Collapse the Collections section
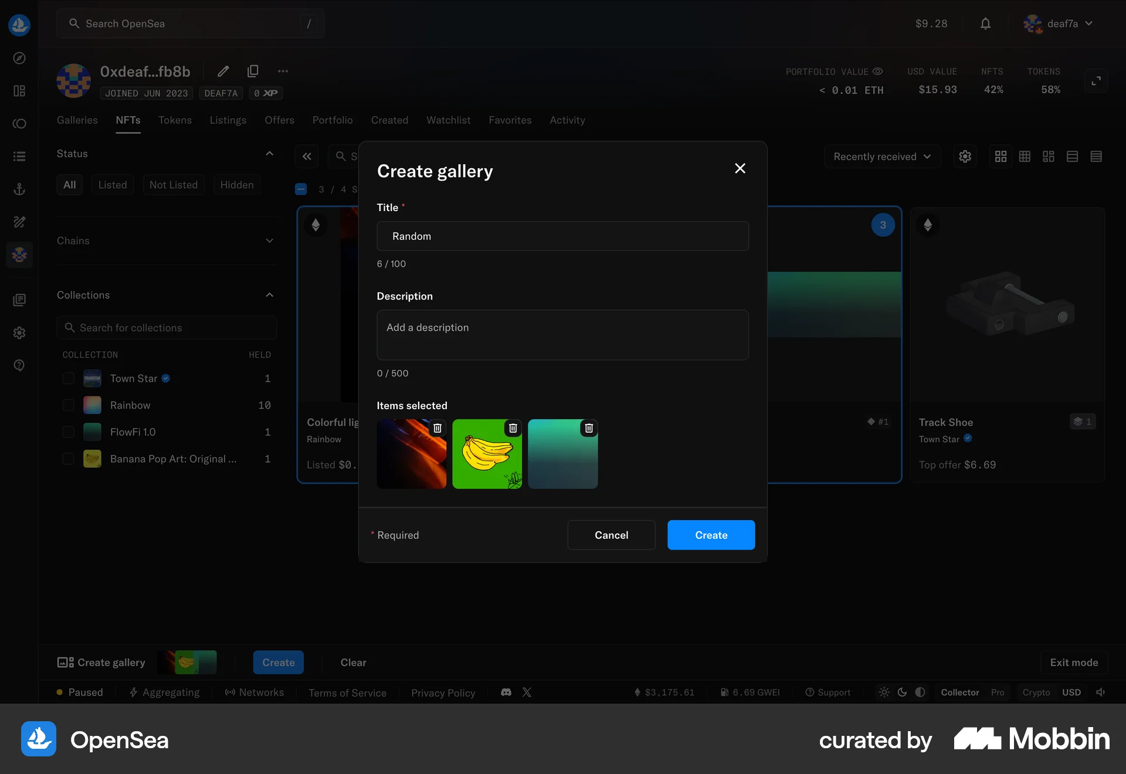Viewport: 1126px width, 774px height. [x=269, y=295]
